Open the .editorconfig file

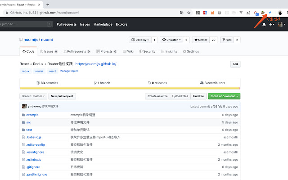pyautogui.click(x=36, y=145)
